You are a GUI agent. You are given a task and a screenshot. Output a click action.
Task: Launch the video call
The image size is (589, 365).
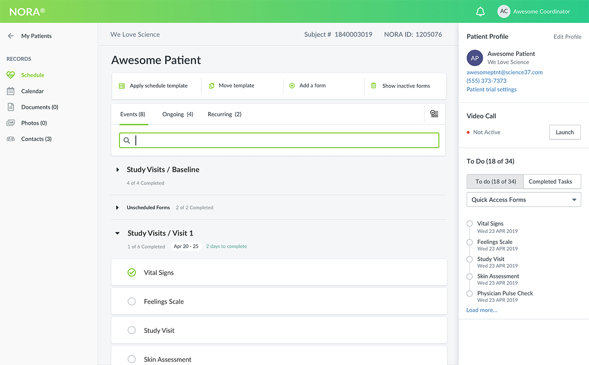click(565, 133)
